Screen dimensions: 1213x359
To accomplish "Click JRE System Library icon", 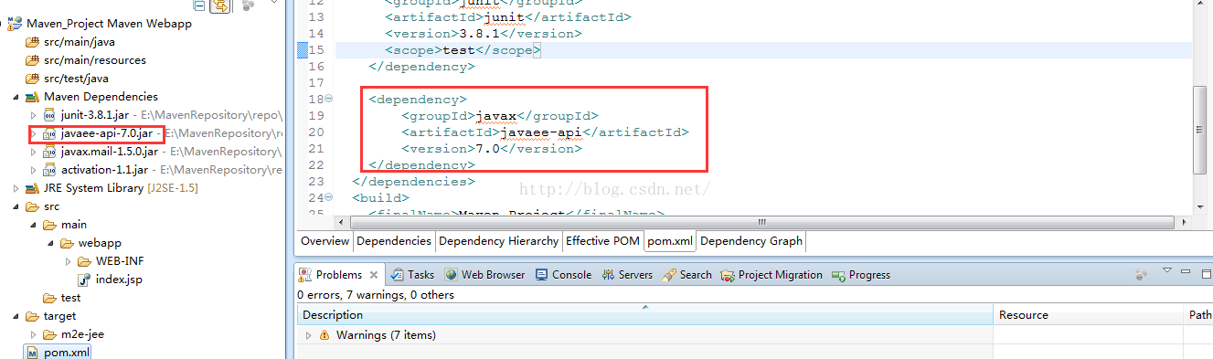I will pyautogui.click(x=32, y=188).
